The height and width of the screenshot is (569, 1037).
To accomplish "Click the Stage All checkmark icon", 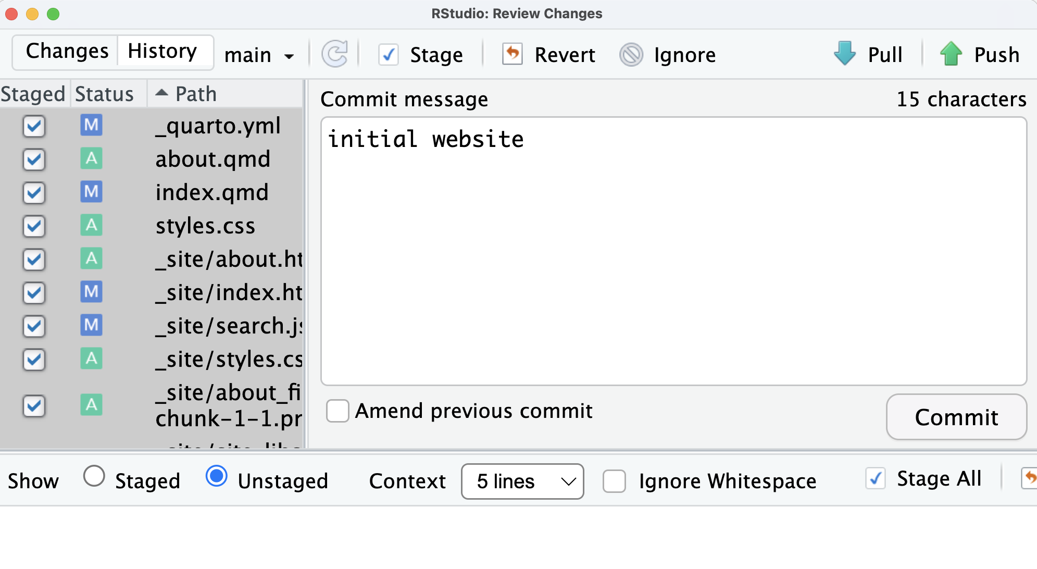I will [x=876, y=478].
